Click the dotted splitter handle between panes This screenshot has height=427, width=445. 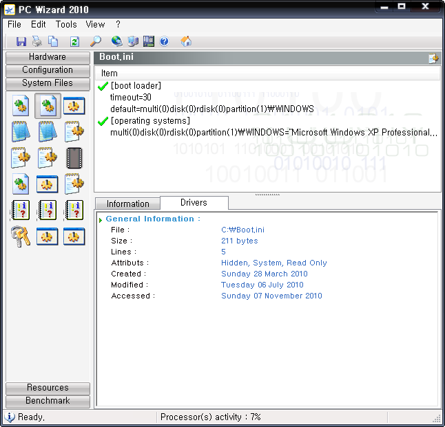(267, 195)
